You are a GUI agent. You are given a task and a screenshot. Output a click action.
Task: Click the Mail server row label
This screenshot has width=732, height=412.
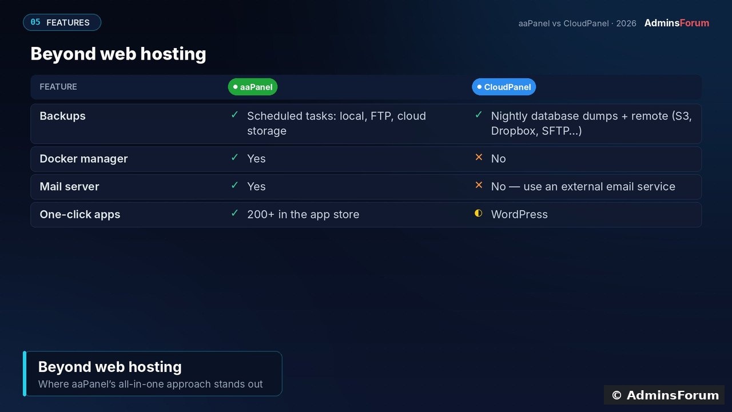pos(69,187)
